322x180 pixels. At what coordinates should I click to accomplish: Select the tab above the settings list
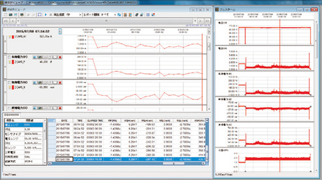point(11,115)
